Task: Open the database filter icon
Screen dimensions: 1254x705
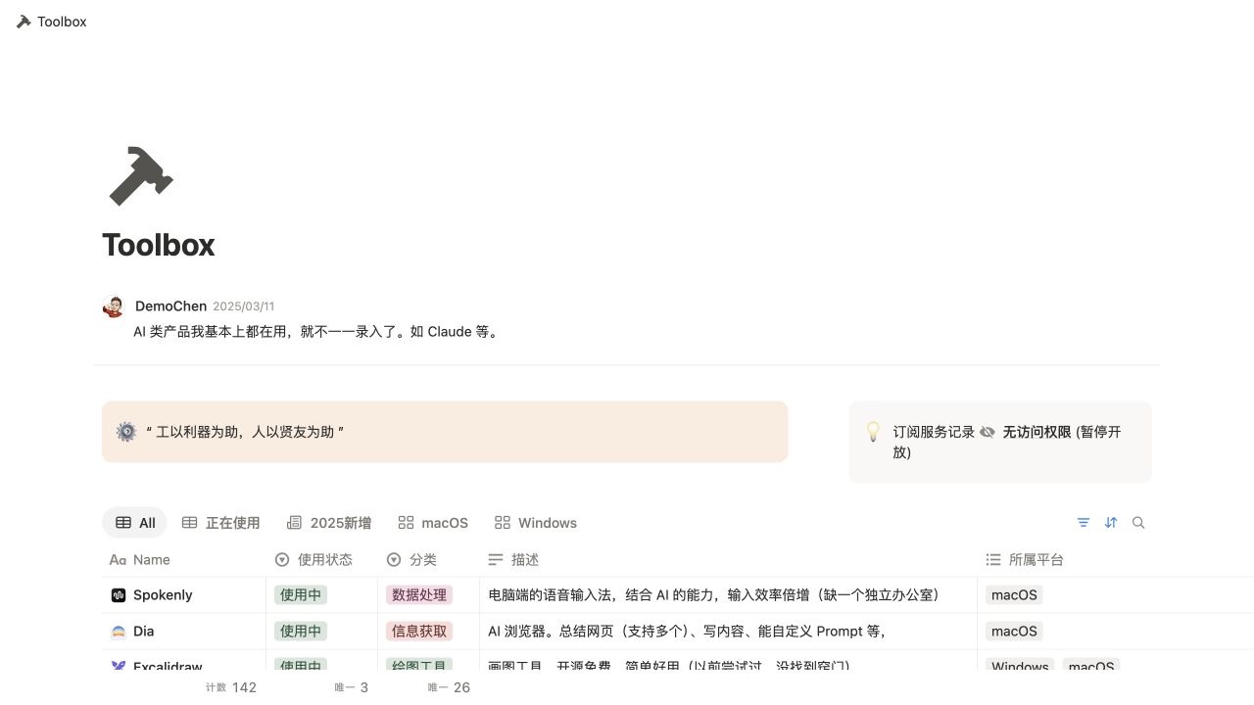Action: click(1084, 523)
